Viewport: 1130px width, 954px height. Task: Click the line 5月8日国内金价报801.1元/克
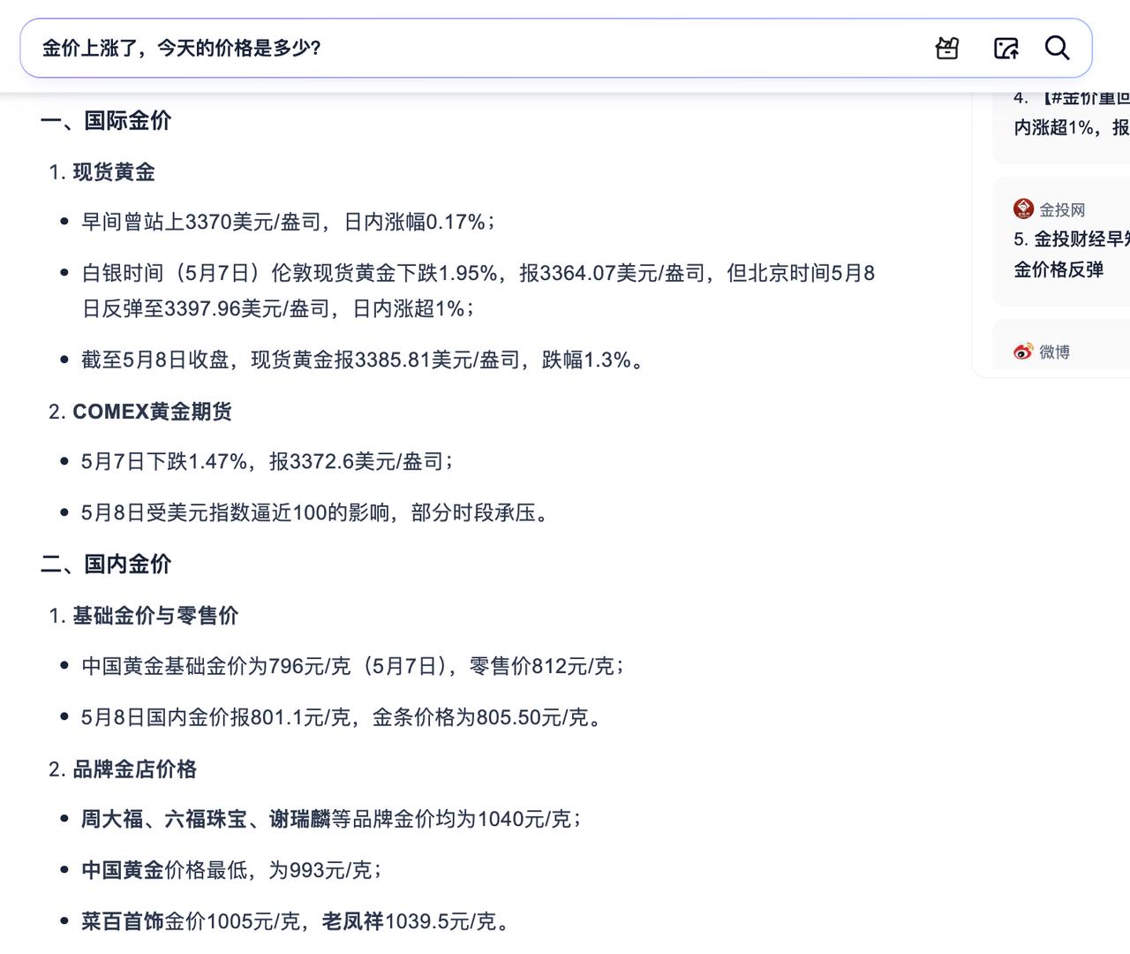point(342,717)
